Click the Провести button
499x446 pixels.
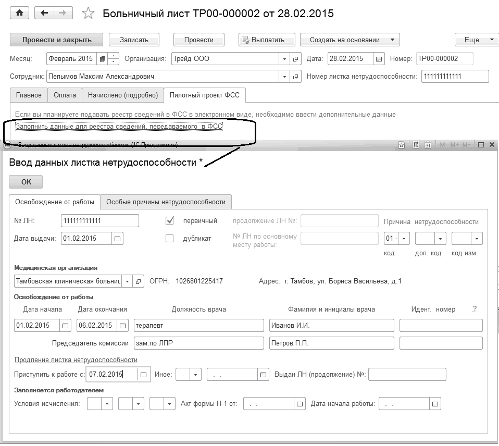pyautogui.click(x=199, y=40)
